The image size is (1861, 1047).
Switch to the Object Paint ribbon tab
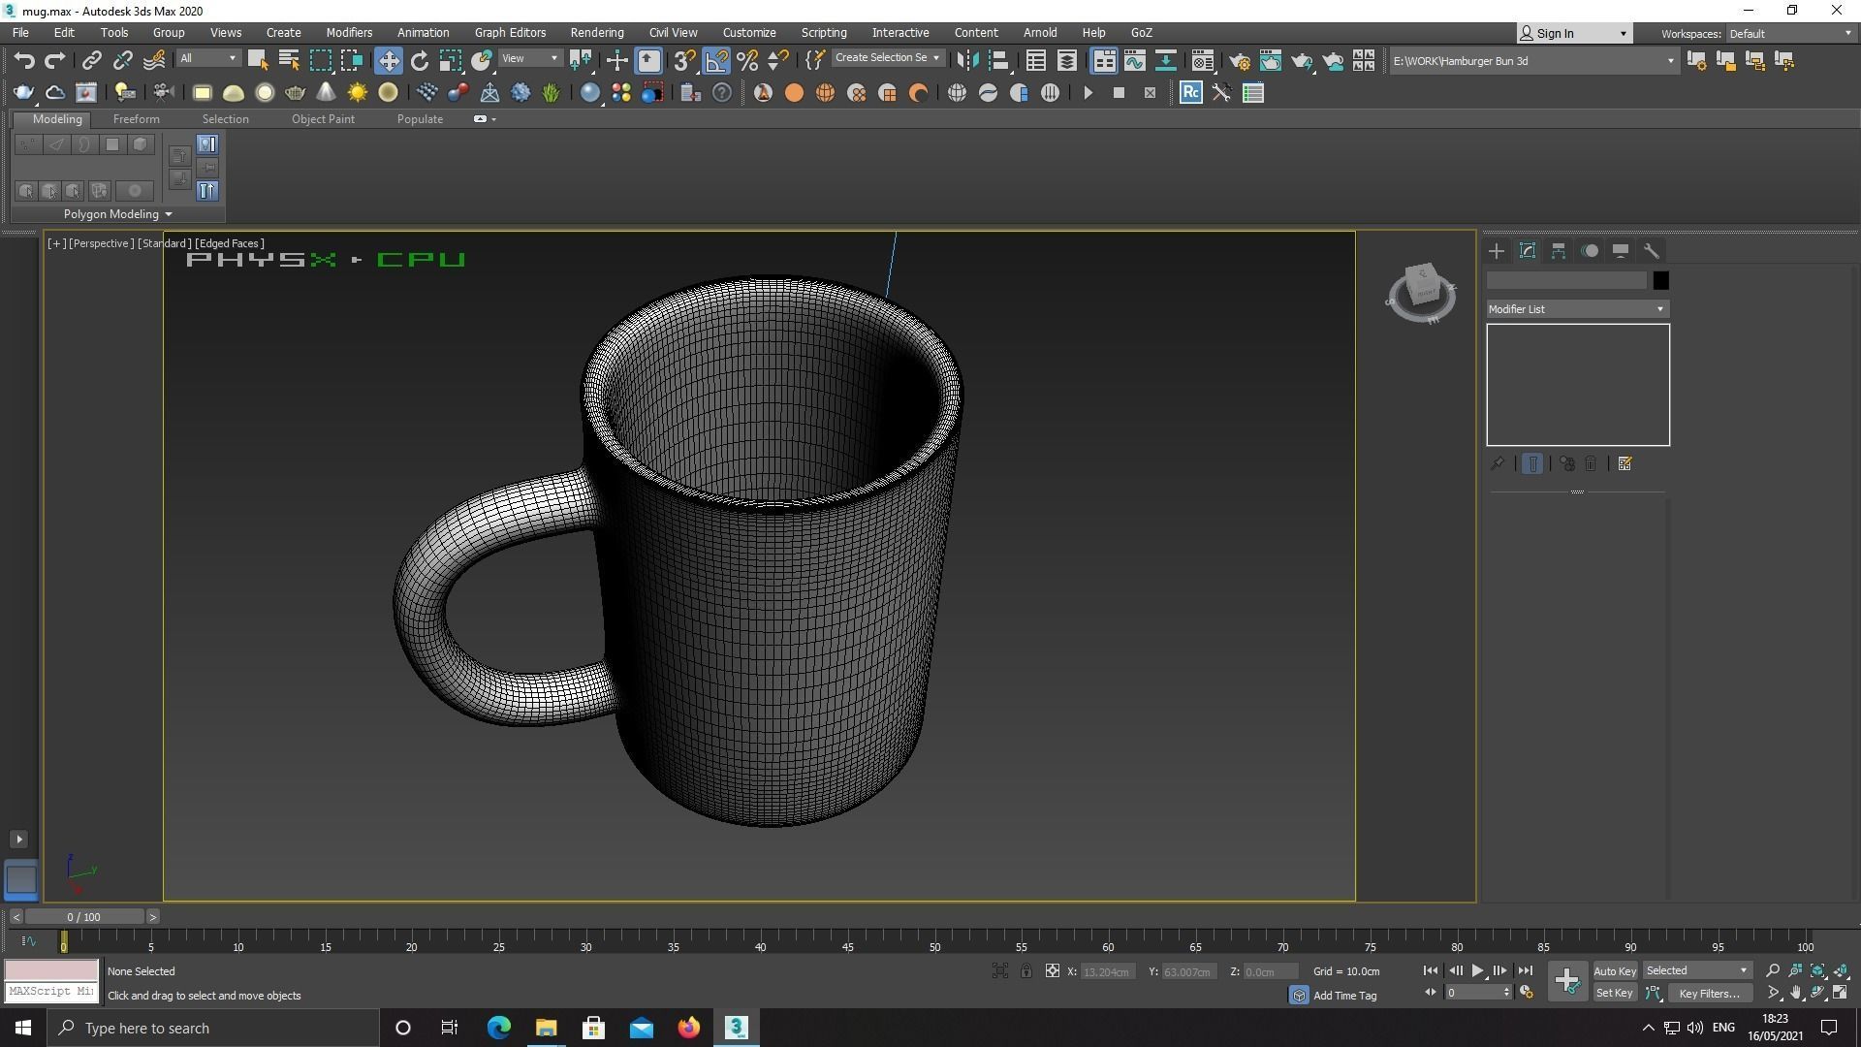coord(323,119)
